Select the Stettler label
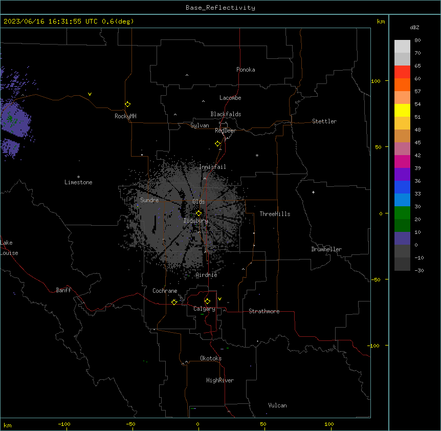This screenshot has height=431, width=441. click(324, 121)
